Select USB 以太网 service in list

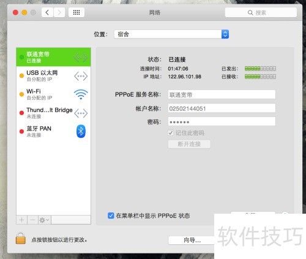53,76
